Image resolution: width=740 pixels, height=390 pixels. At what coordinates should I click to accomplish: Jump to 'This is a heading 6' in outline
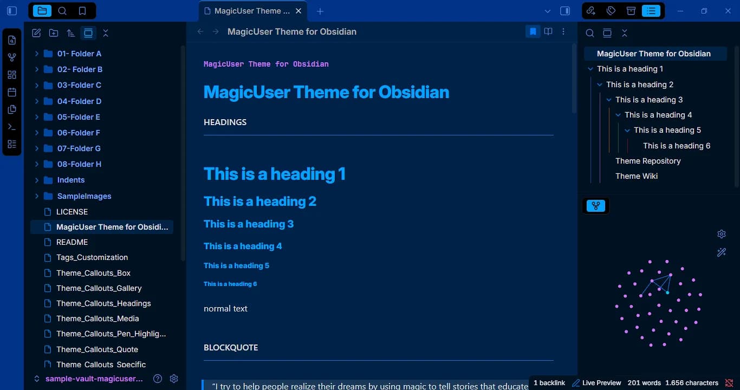pos(677,146)
